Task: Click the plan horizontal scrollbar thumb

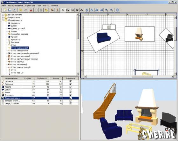Action: pyautogui.click(x=142, y=77)
